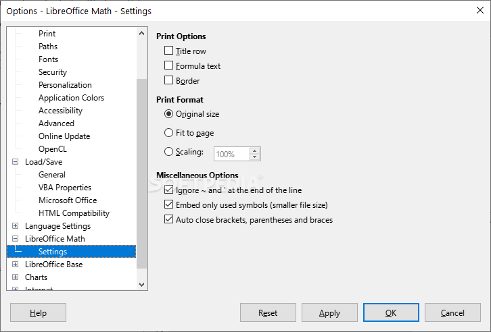Open the Paths options page
The width and height of the screenshot is (491, 332).
(48, 47)
